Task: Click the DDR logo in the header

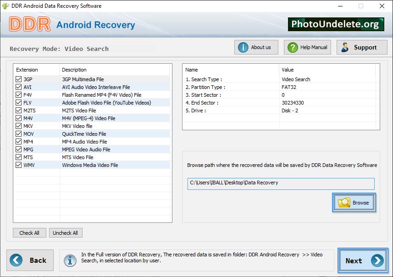Action: point(30,24)
